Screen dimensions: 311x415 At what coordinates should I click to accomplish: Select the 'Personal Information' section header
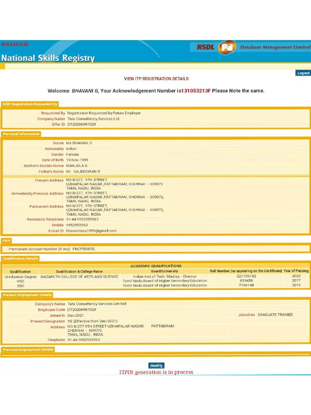pyautogui.click(x=21, y=134)
